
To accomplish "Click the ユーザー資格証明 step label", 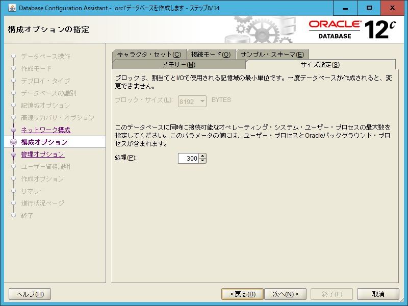I will point(45,167).
